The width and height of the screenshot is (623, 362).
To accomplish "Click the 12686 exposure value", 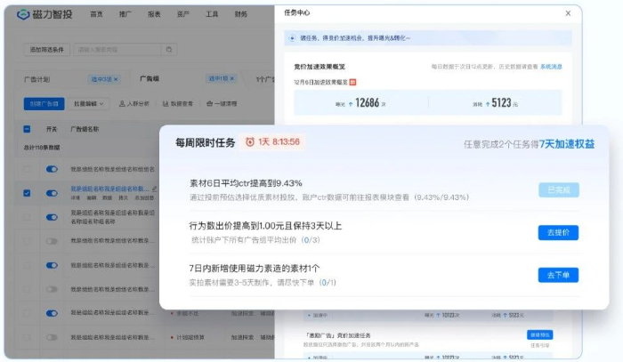I will (x=367, y=103).
